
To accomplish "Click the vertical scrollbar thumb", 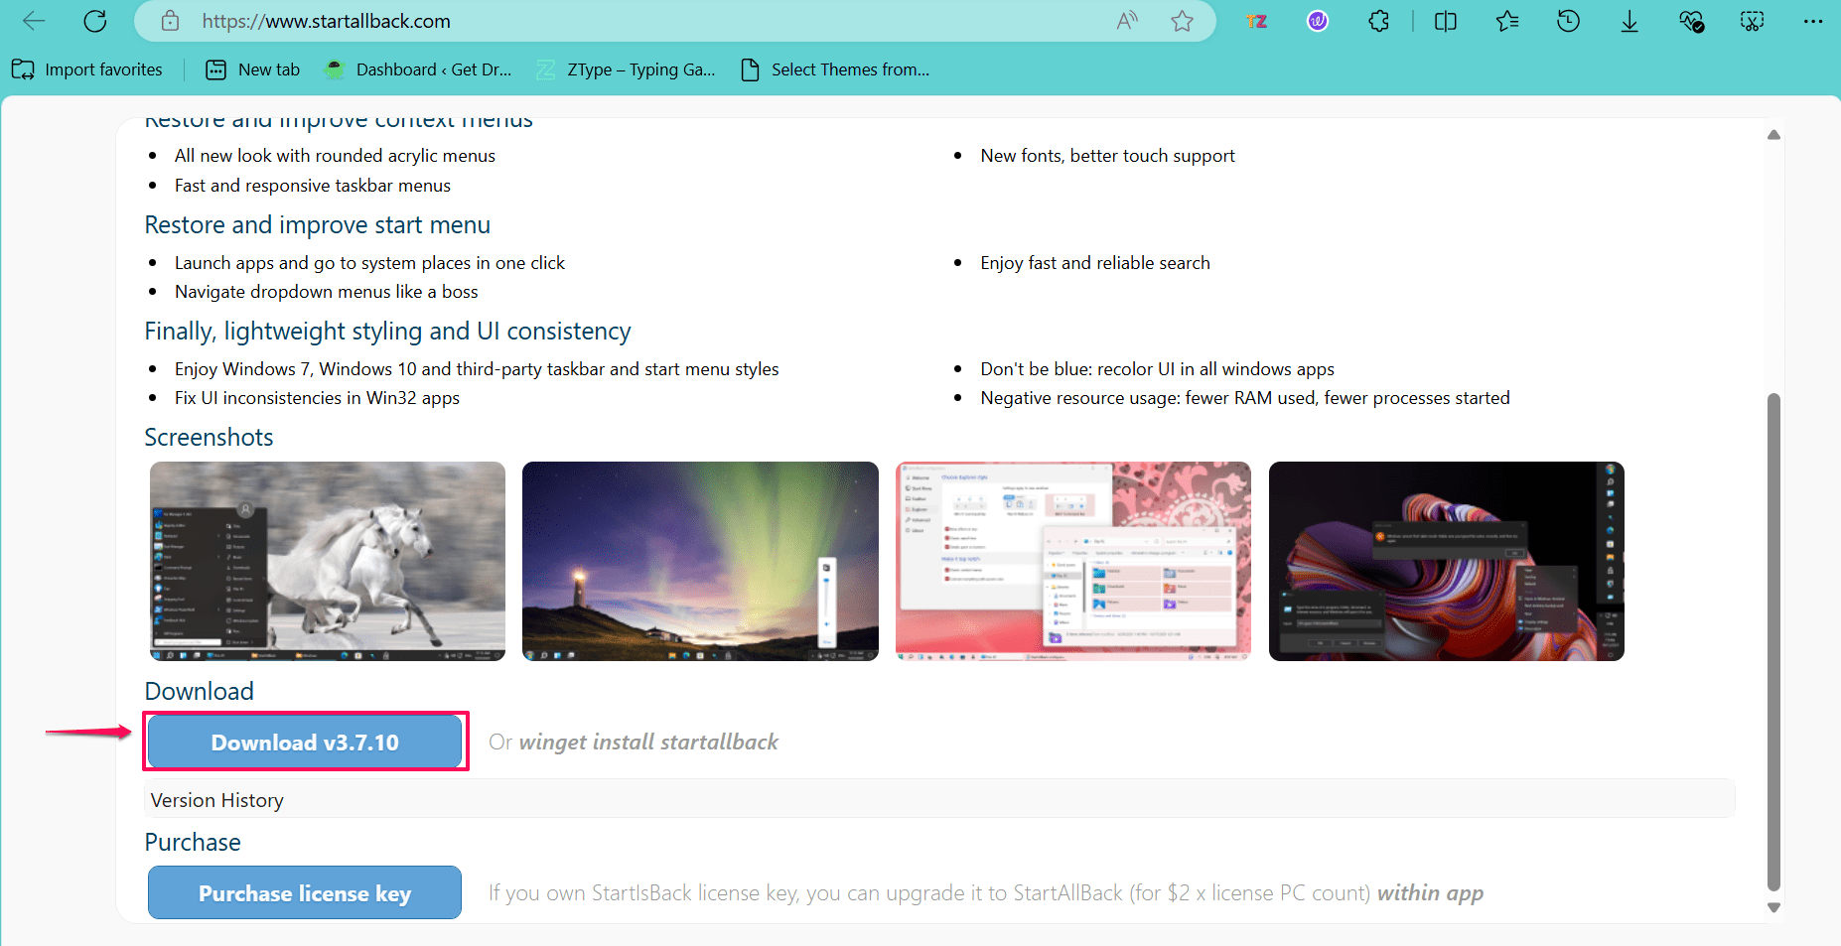I will coord(1773,641).
